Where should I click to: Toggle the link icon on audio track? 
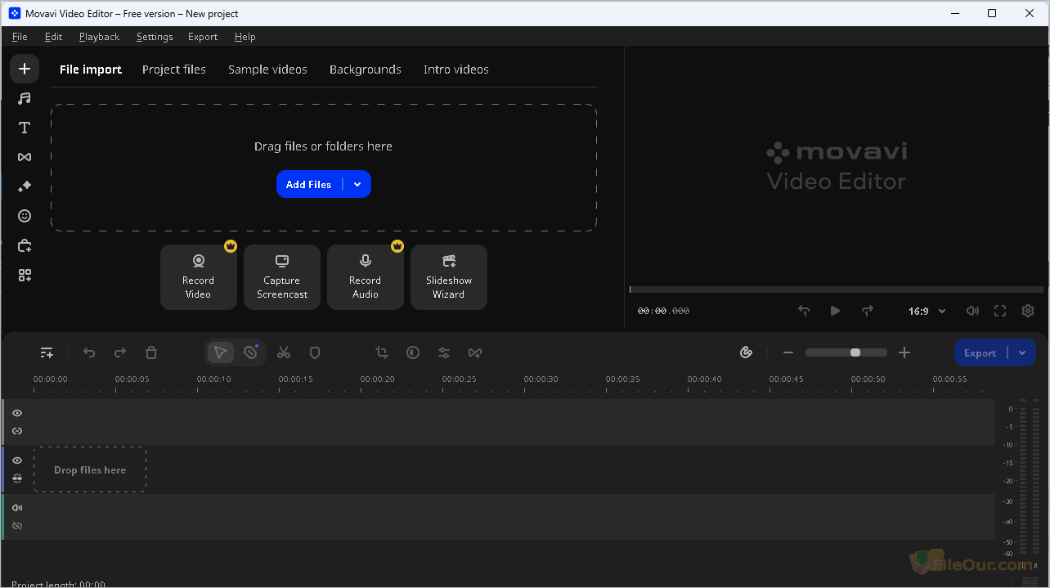(x=17, y=526)
